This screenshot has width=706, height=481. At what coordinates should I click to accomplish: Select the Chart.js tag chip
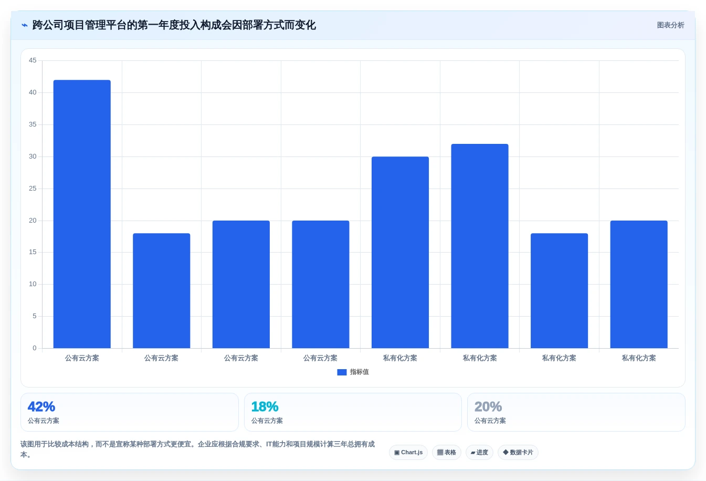point(408,452)
